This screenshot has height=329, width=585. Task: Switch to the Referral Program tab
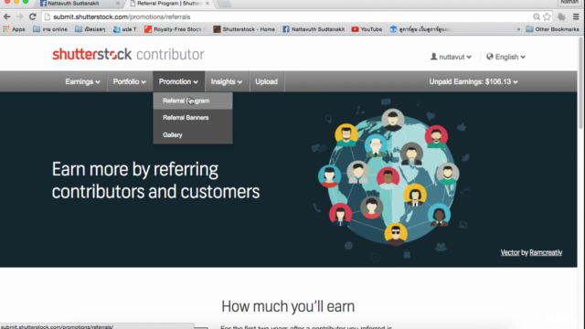pos(170,4)
